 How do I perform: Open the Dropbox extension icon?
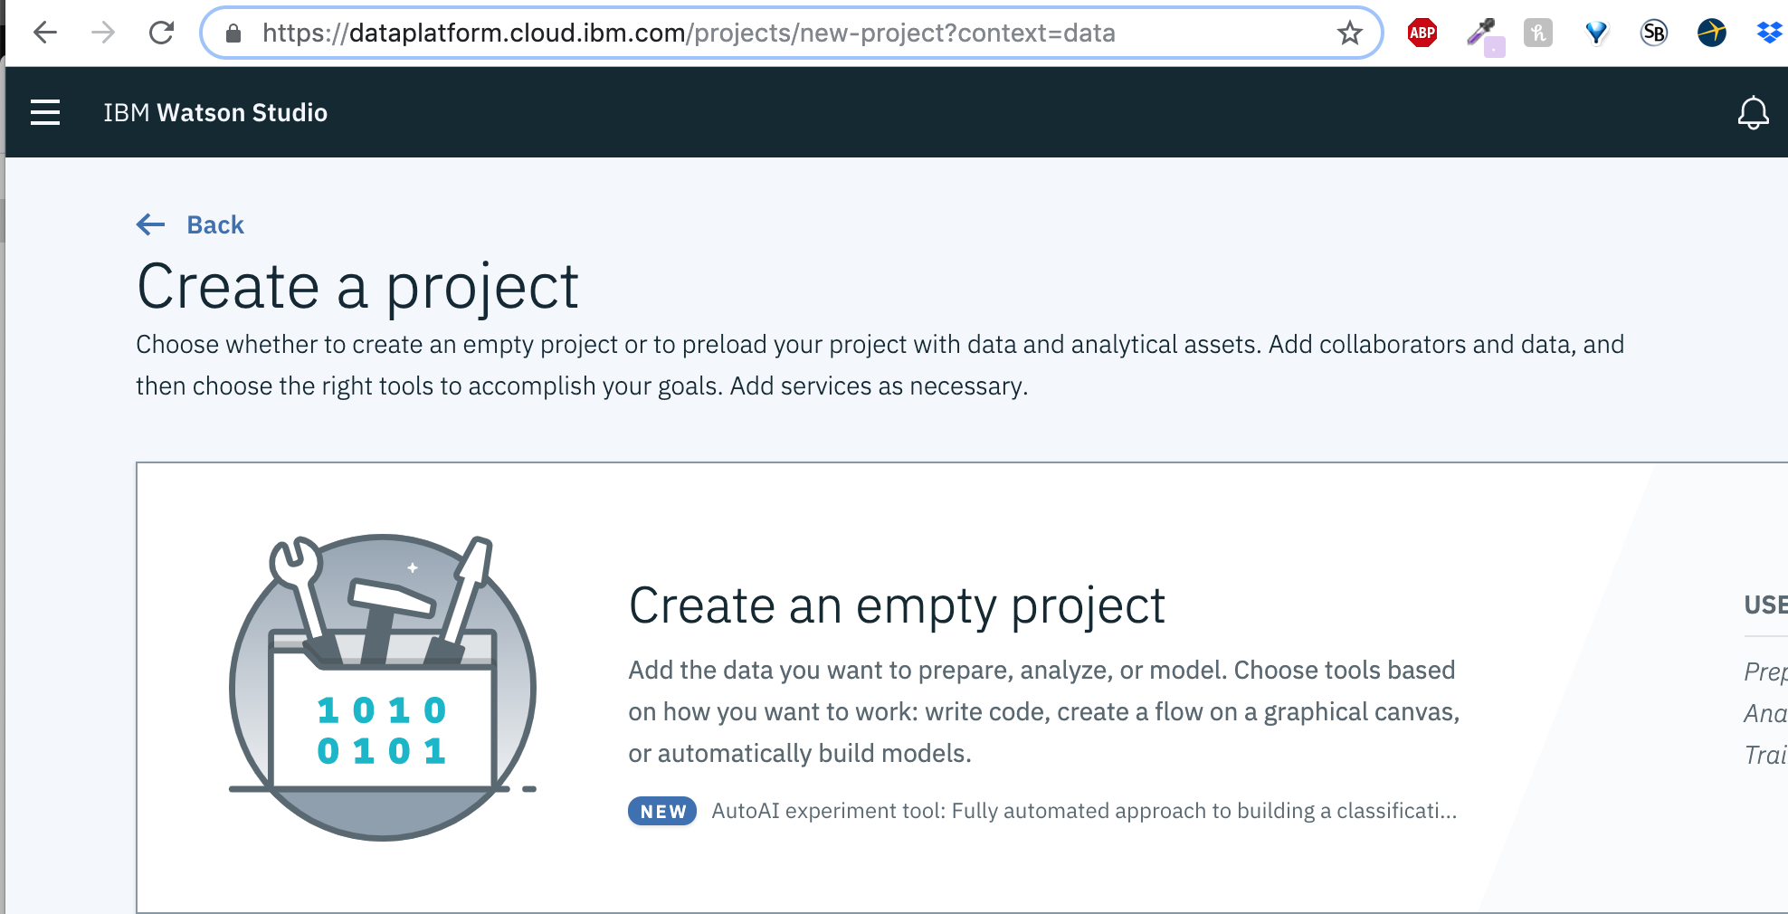point(1770,33)
